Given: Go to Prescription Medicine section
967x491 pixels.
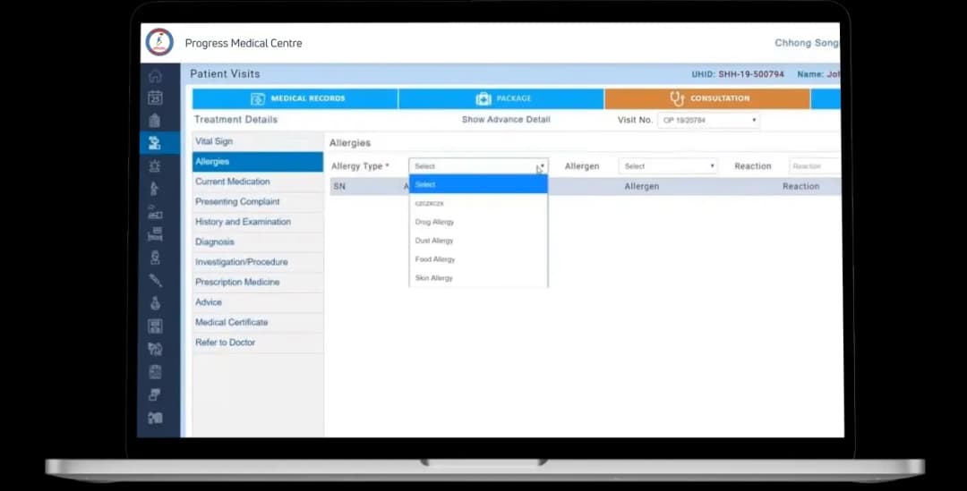Looking at the screenshot, I should pyautogui.click(x=237, y=282).
